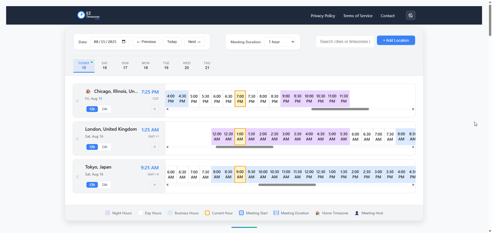The width and height of the screenshot is (492, 233).
Task: Switch London to 12h format
Action: [x=92, y=147]
